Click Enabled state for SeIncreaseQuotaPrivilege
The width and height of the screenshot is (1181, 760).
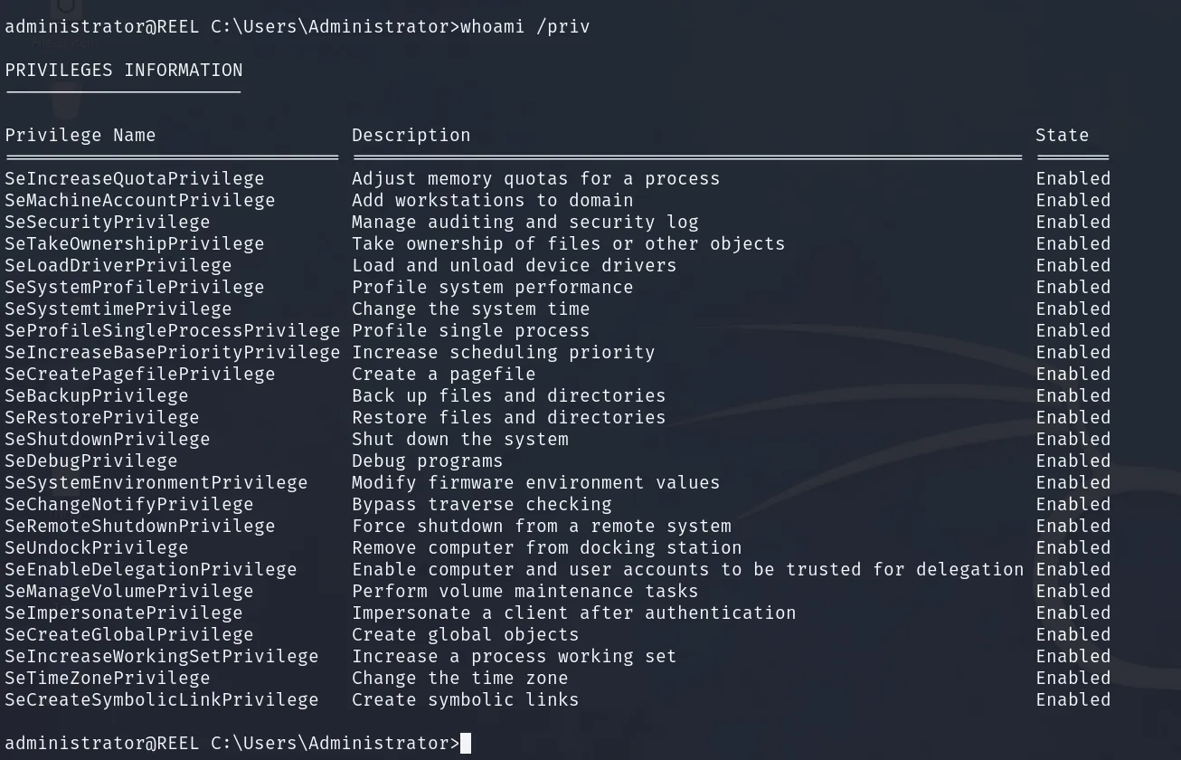click(1073, 178)
